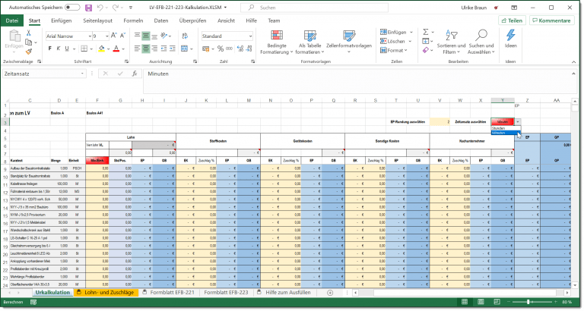The width and height of the screenshot is (584, 311).
Task: Click the zoom slider handle
Action: pos(528,302)
